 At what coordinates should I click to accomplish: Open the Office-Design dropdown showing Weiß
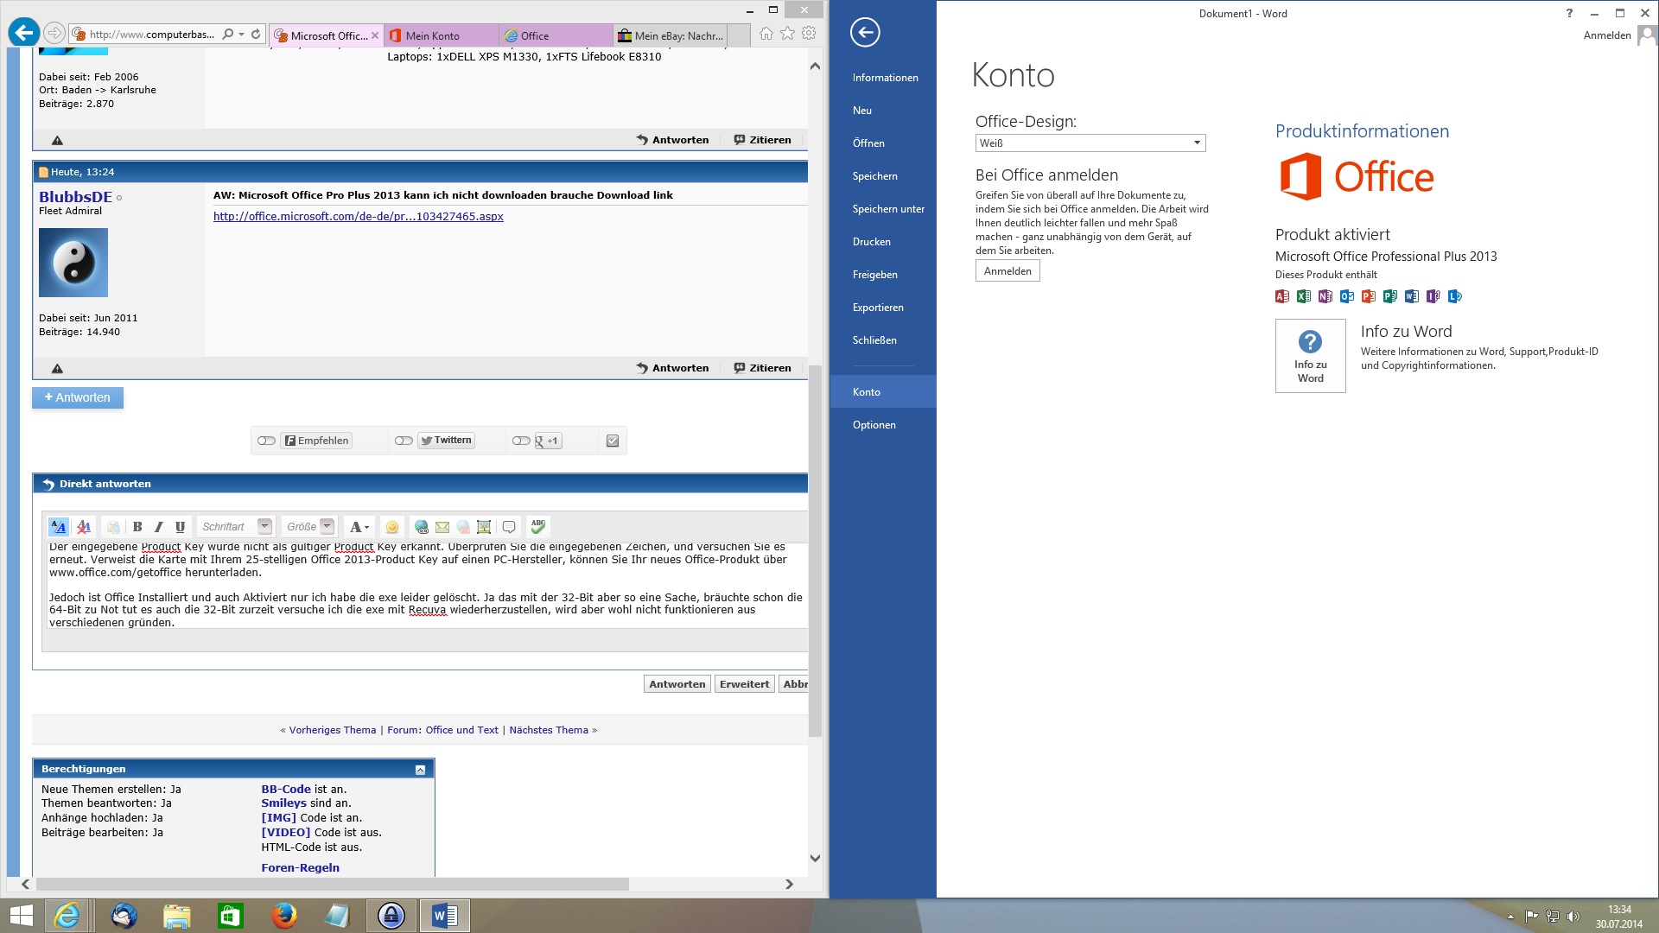coord(1090,143)
